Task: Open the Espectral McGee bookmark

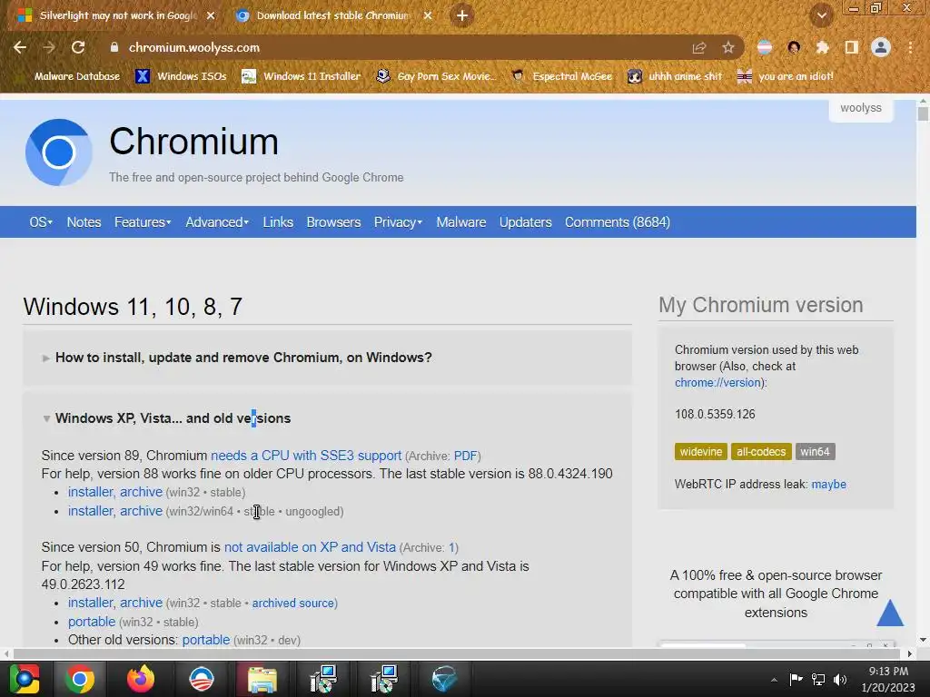Action: [561, 76]
